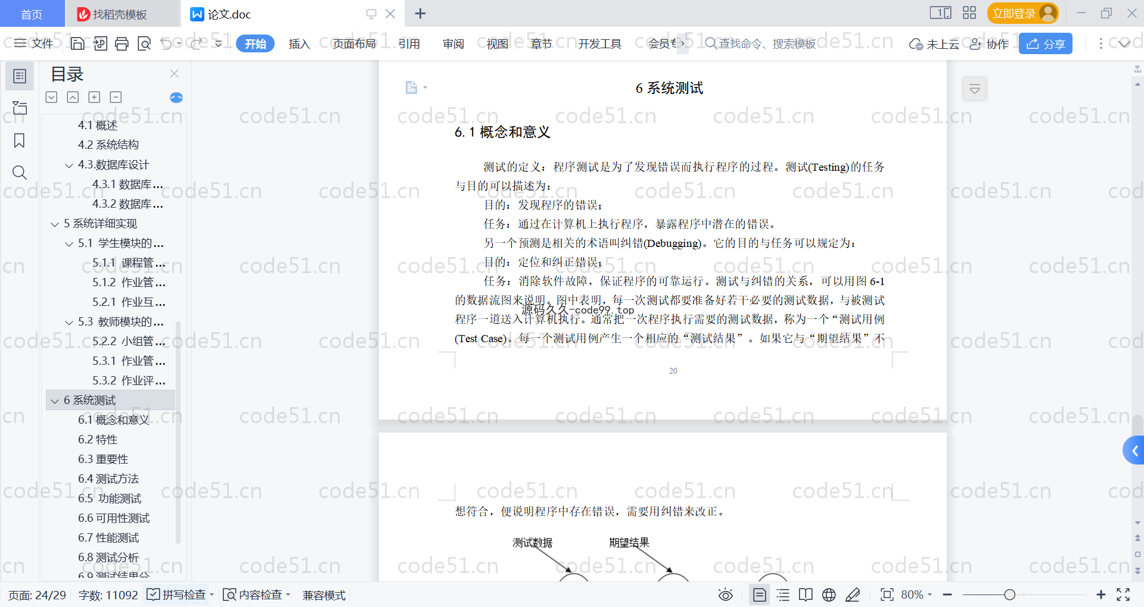This screenshot has height=607, width=1144.
Task: Click the zoom out minus button
Action: click(x=947, y=595)
